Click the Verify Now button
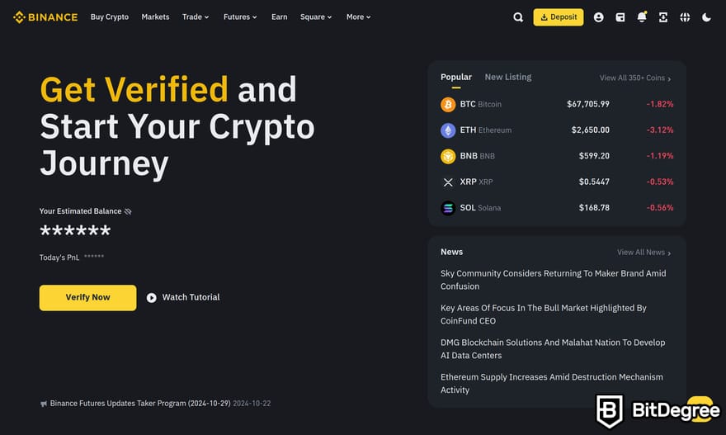The height and width of the screenshot is (435, 726). tap(88, 297)
